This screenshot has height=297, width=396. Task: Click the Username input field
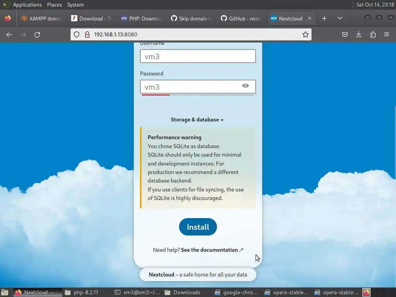point(198,56)
